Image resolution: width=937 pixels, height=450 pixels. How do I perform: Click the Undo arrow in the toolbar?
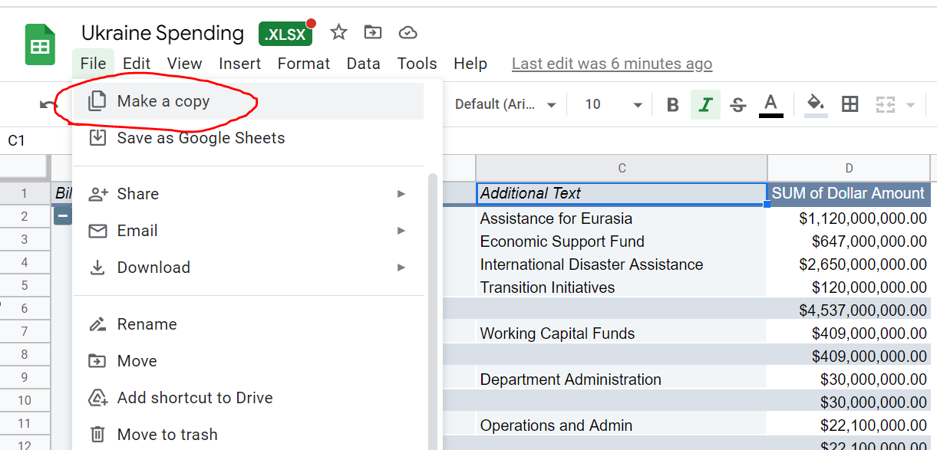(x=48, y=105)
